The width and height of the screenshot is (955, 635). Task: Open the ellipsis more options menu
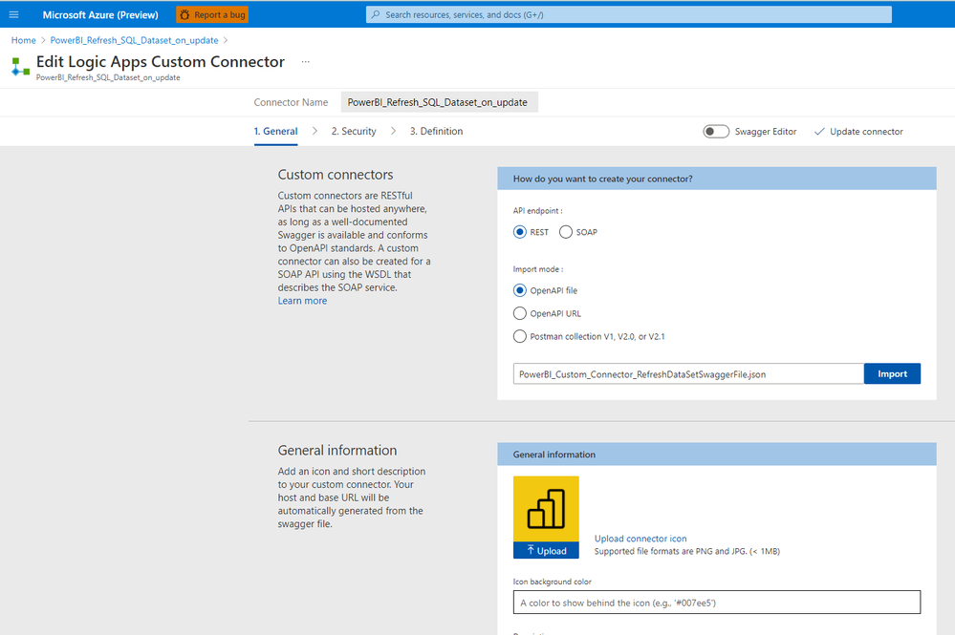click(x=306, y=61)
